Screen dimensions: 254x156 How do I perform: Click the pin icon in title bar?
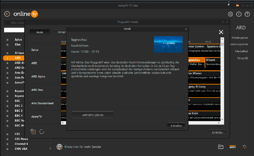click(228, 5)
